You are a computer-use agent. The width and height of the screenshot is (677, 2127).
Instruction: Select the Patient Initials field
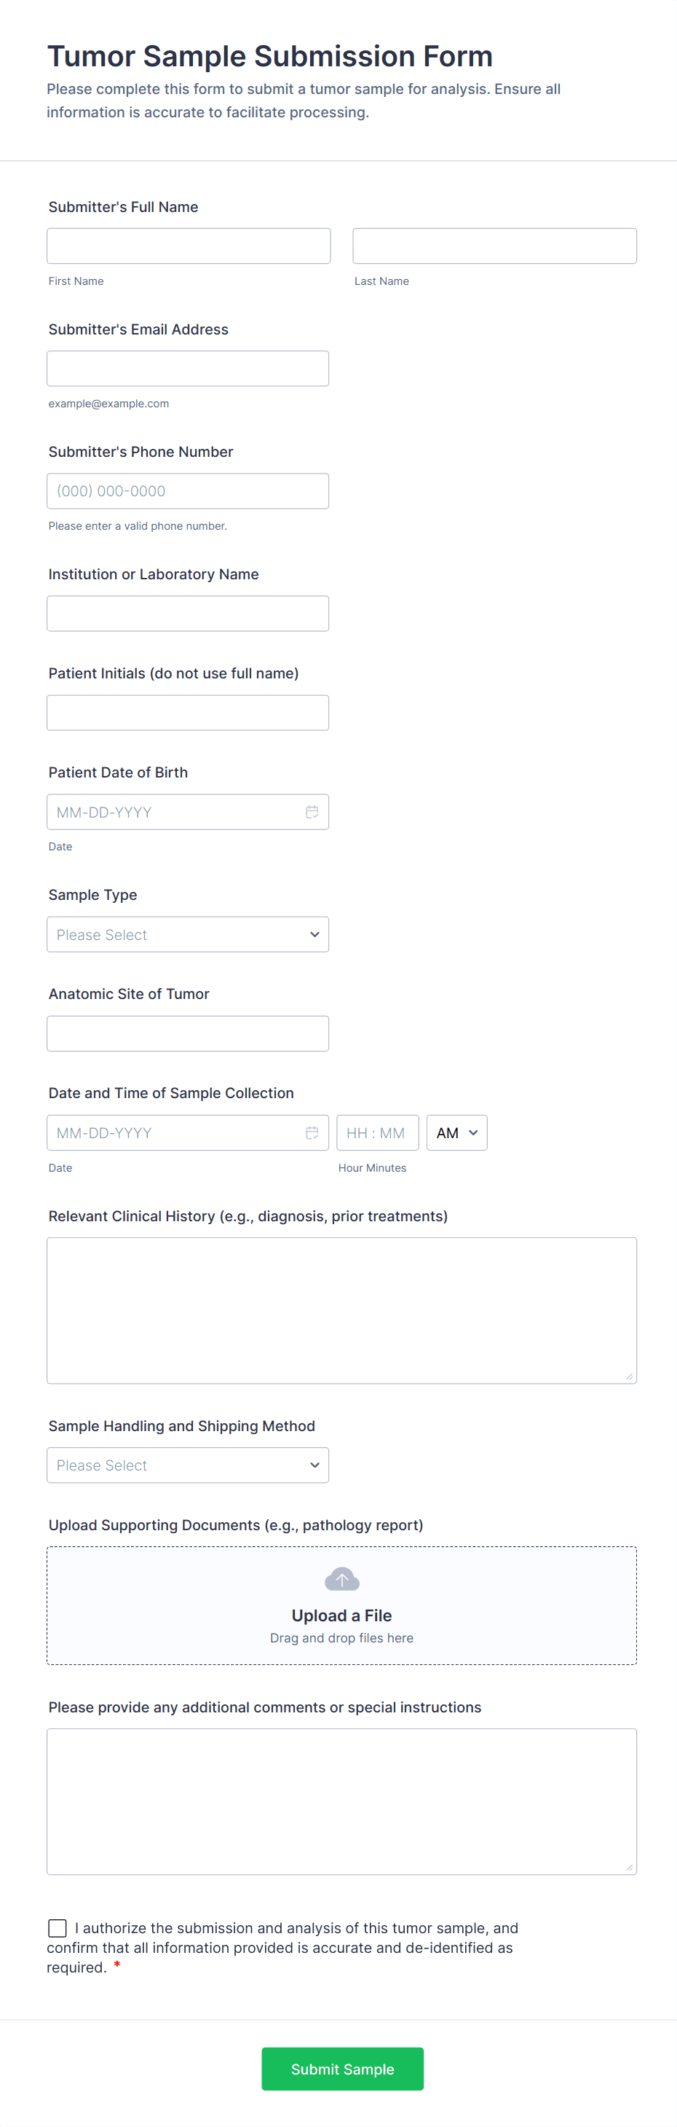(188, 712)
